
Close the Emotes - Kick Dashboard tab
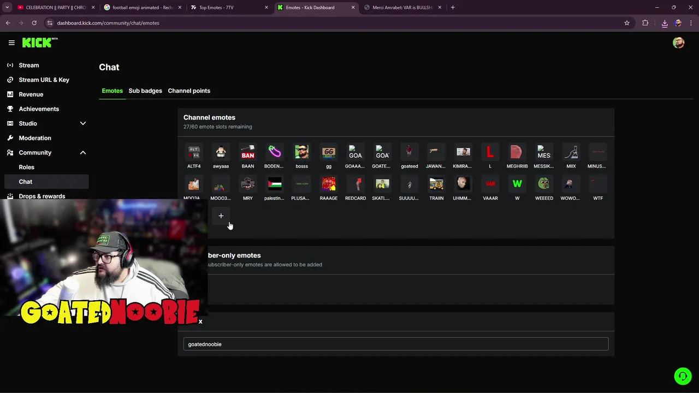pyautogui.click(x=353, y=8)
